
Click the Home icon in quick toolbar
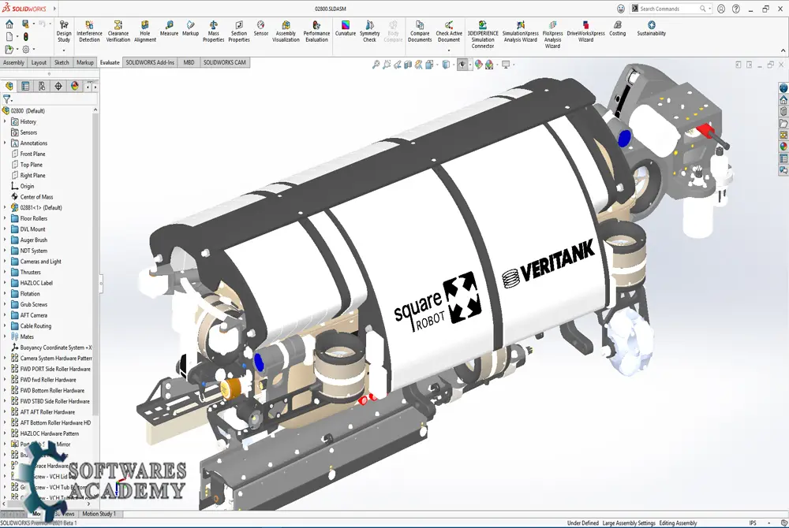tap(9, 24)
